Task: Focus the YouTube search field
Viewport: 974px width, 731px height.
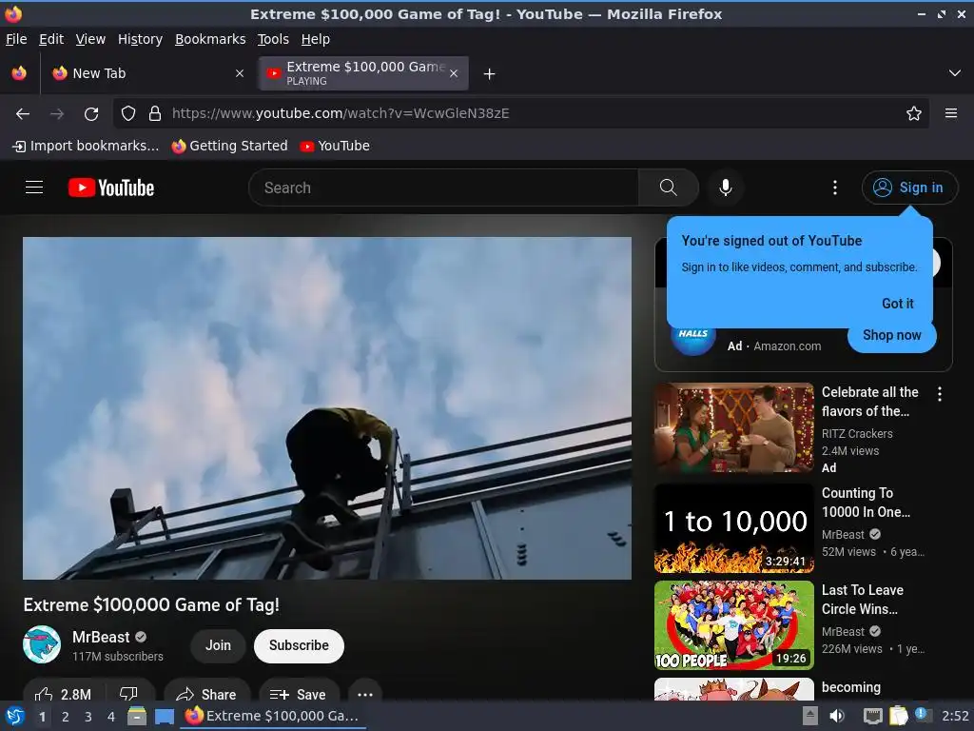Action: (443, 188)
